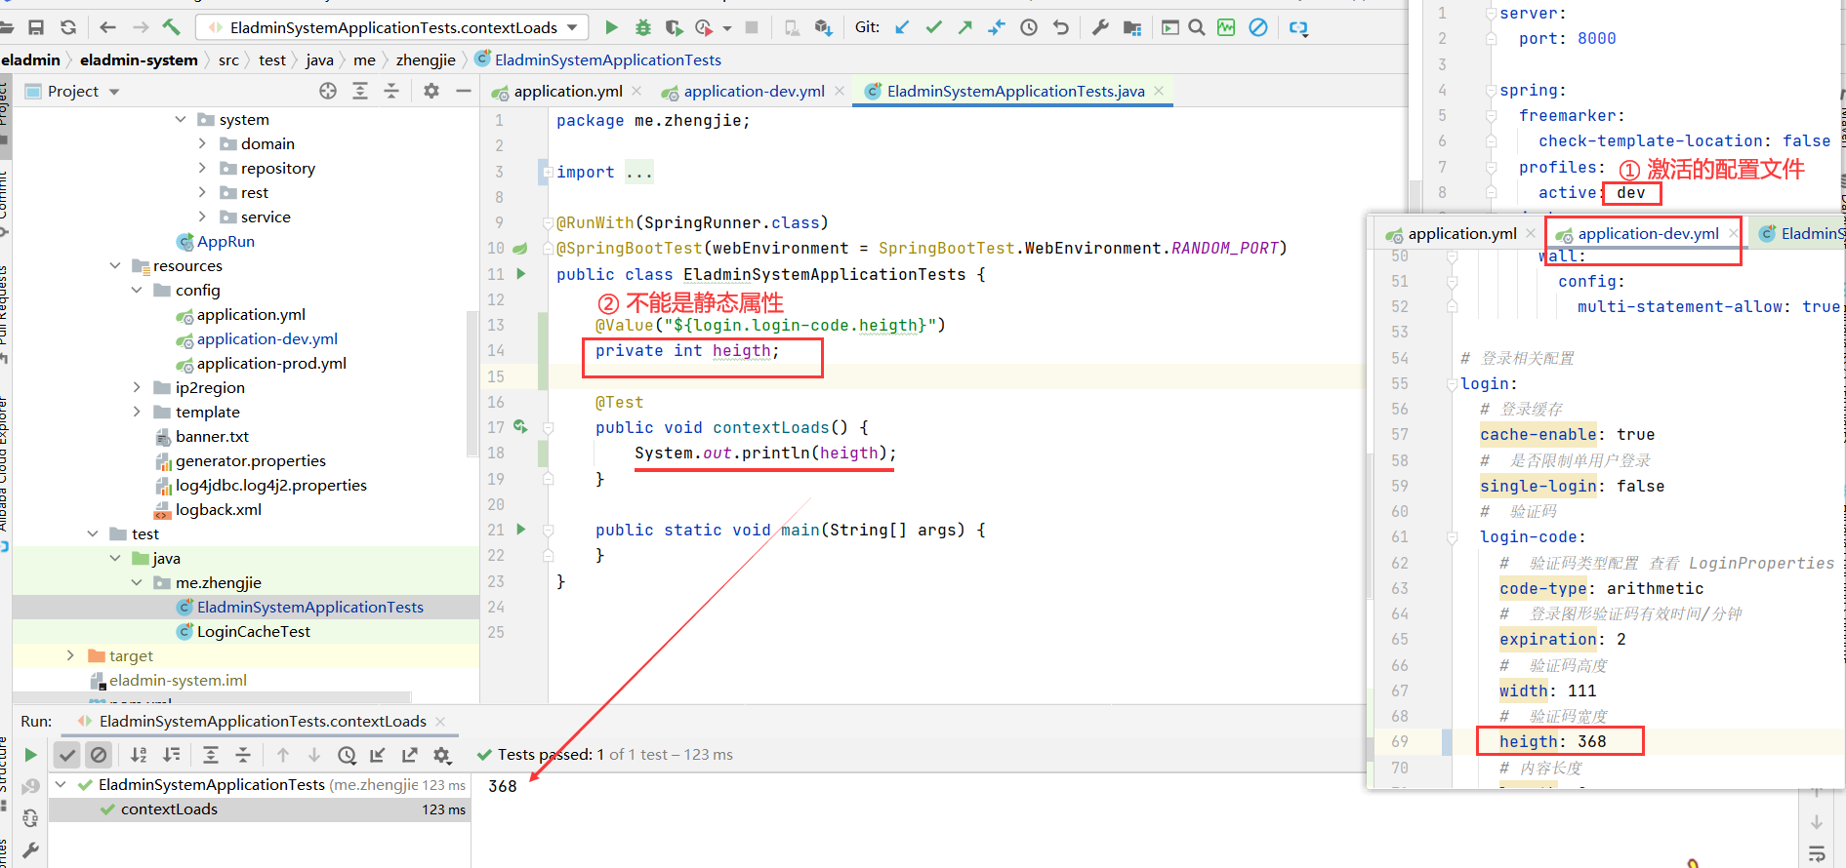Expand the repository folder in the project tree
This screenshot has width=1846, height=868.
pyautogui.click(x=202, y=168)
